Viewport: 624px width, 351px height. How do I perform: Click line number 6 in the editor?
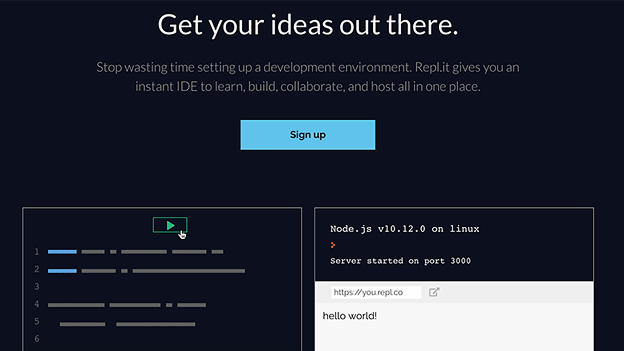37,338
